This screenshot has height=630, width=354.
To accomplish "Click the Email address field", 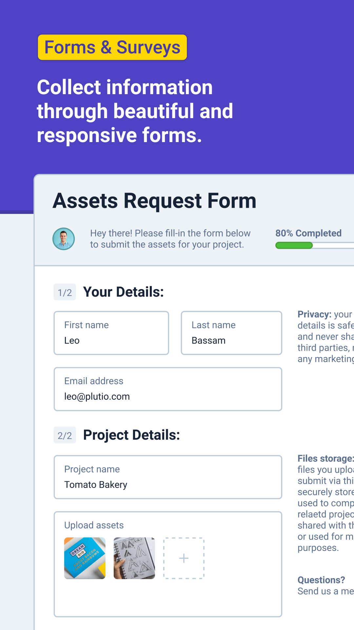I will (168, 389).
